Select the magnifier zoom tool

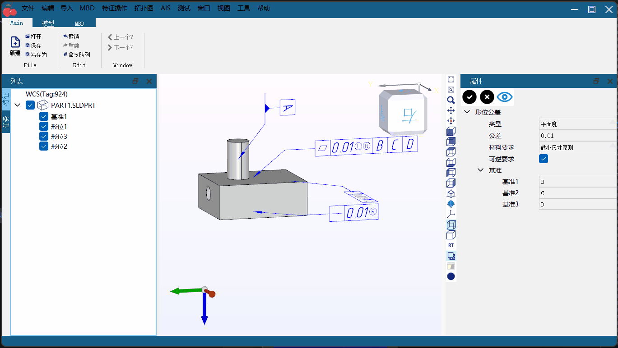(451, 100)
